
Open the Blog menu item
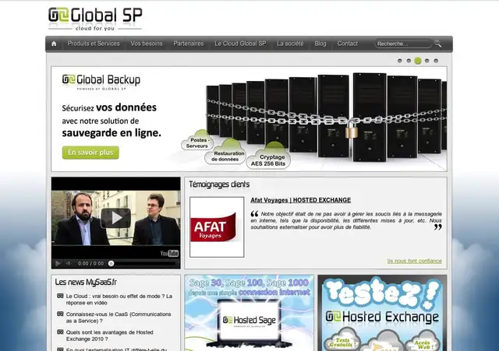point(320,44)
